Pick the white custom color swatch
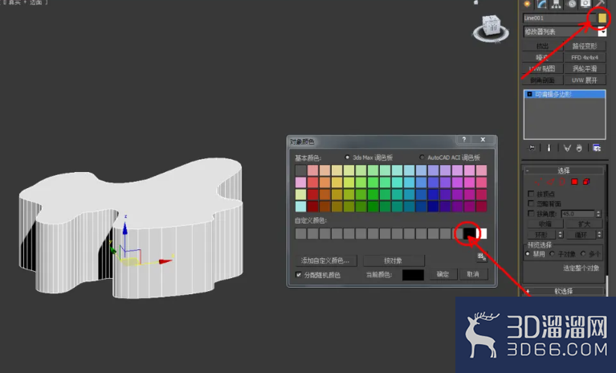Image resolution: width=616 pixels, height=373 pixels. (482, 233)
